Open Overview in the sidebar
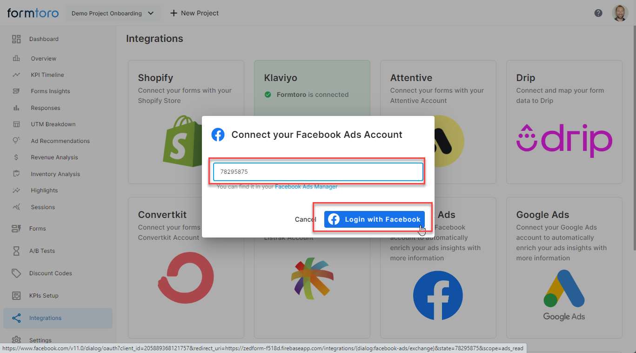 click(44, 59)
